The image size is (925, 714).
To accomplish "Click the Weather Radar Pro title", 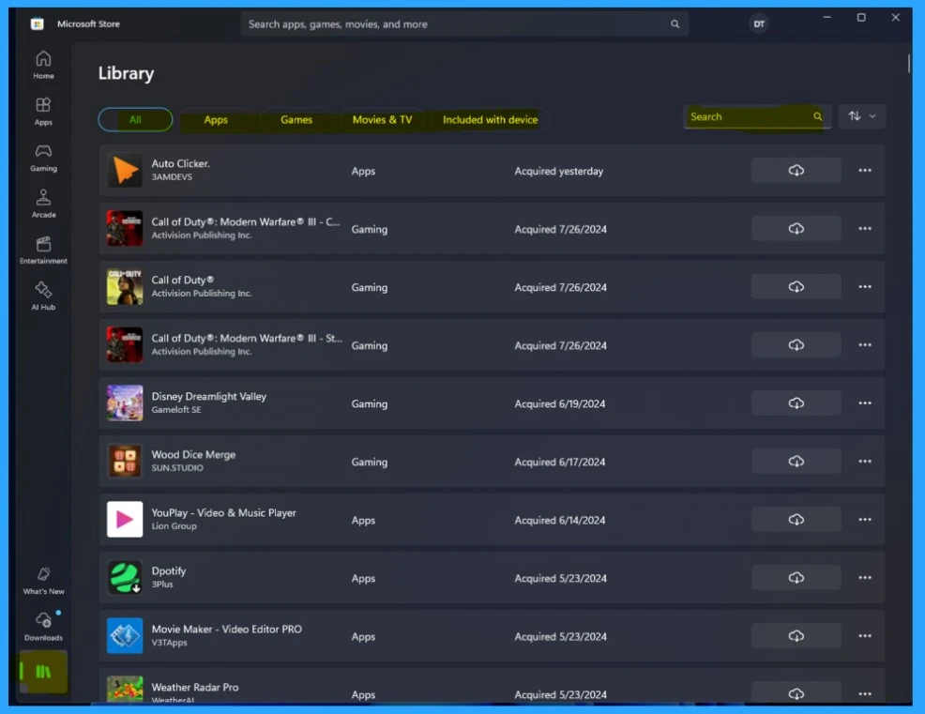I will pyautogui.click(x=195, y=688).
